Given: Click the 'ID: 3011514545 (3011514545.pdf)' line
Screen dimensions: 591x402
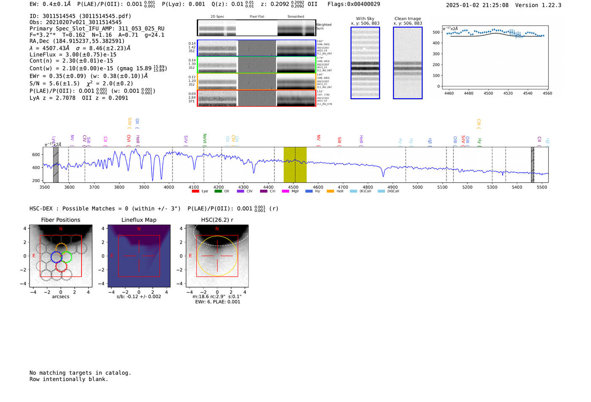Looking at the screenshot, I should tap(80, 16).
